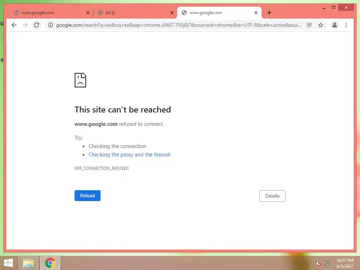Open the network tray icon

click(x=327, y=263)
